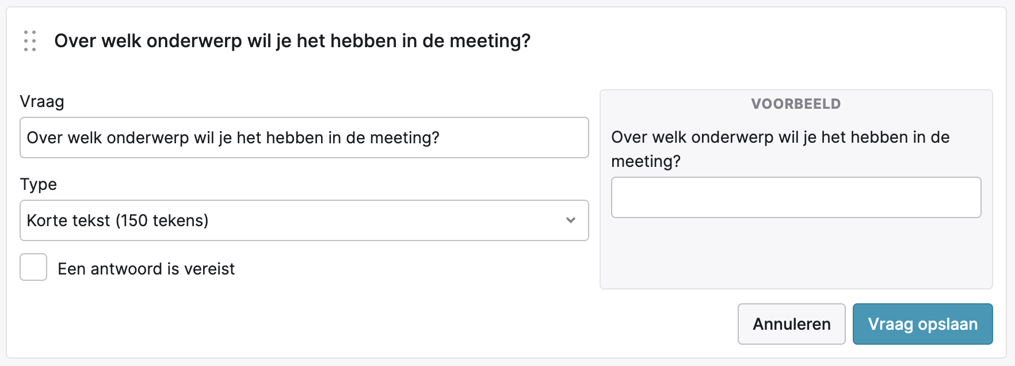Click the empty preview answer field
The image size is (1015, 366).
(796, 197)
